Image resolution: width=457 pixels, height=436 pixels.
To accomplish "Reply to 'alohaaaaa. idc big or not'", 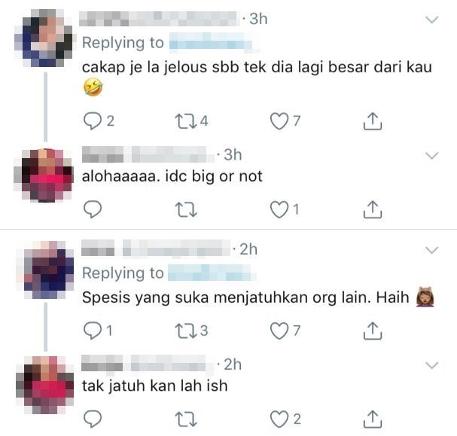I will 93,209.
